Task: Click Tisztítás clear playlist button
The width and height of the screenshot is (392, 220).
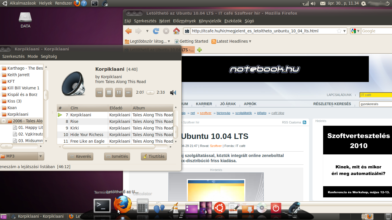Action: [x=154, y=156]
